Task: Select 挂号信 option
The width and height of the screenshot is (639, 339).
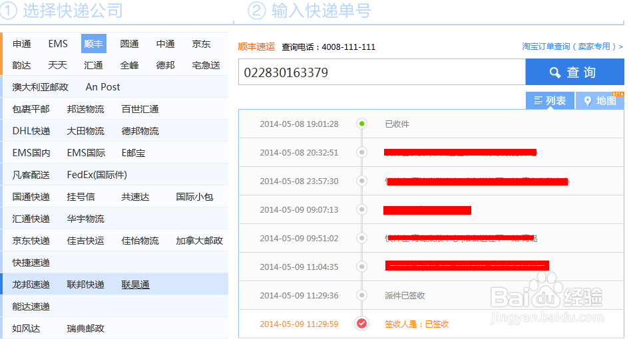Action: 81,197
